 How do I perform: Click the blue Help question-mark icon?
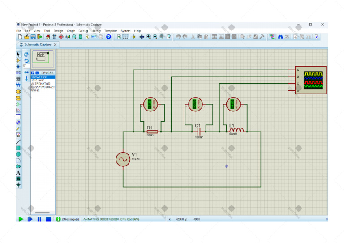point(108,37)
